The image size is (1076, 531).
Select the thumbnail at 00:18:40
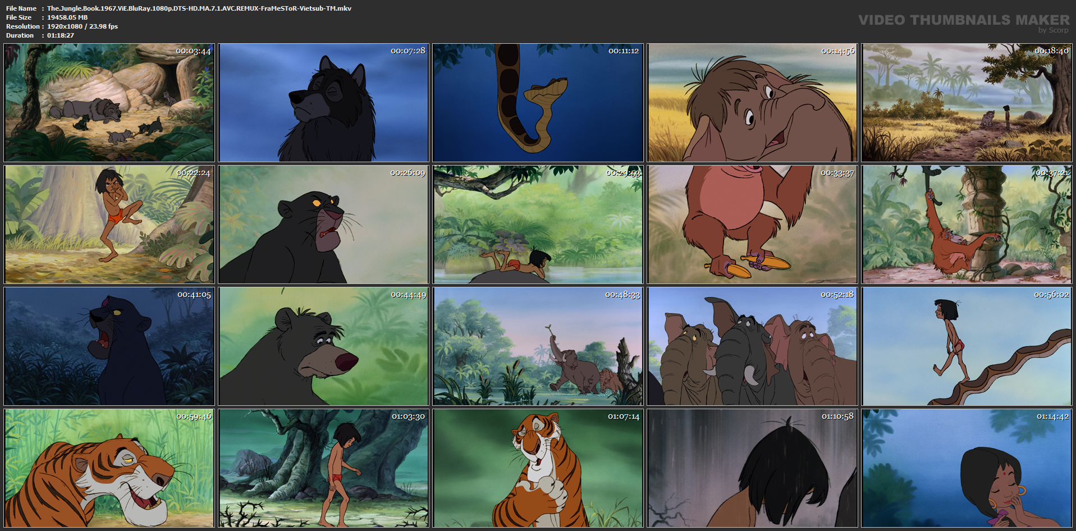point(967,103)
